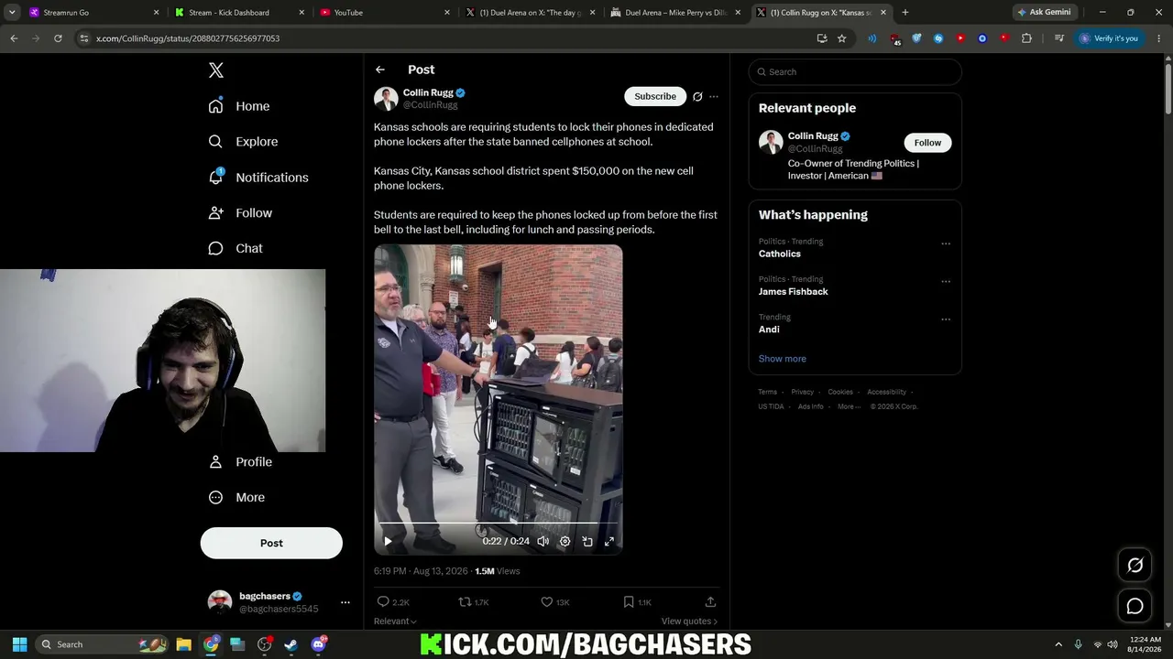Go back using the Post header arrow
The height and width of the screenshot is (659, 1173).
click(x=380, y=70)
